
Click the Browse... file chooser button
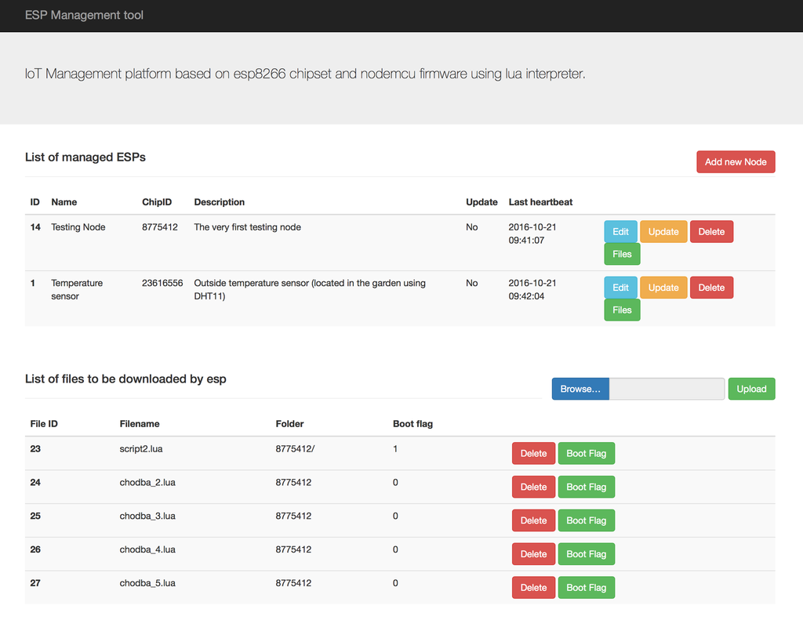click(580, 389)
